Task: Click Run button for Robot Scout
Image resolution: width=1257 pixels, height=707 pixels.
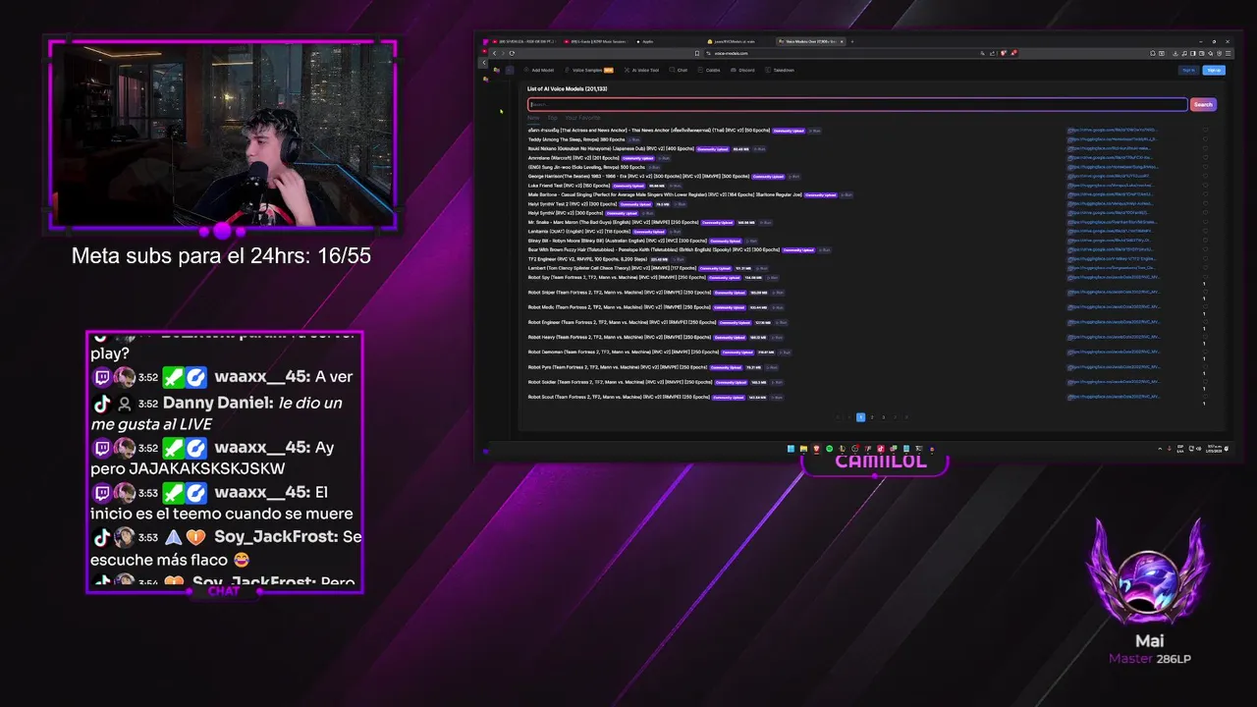Action: (x=778, y=398)
